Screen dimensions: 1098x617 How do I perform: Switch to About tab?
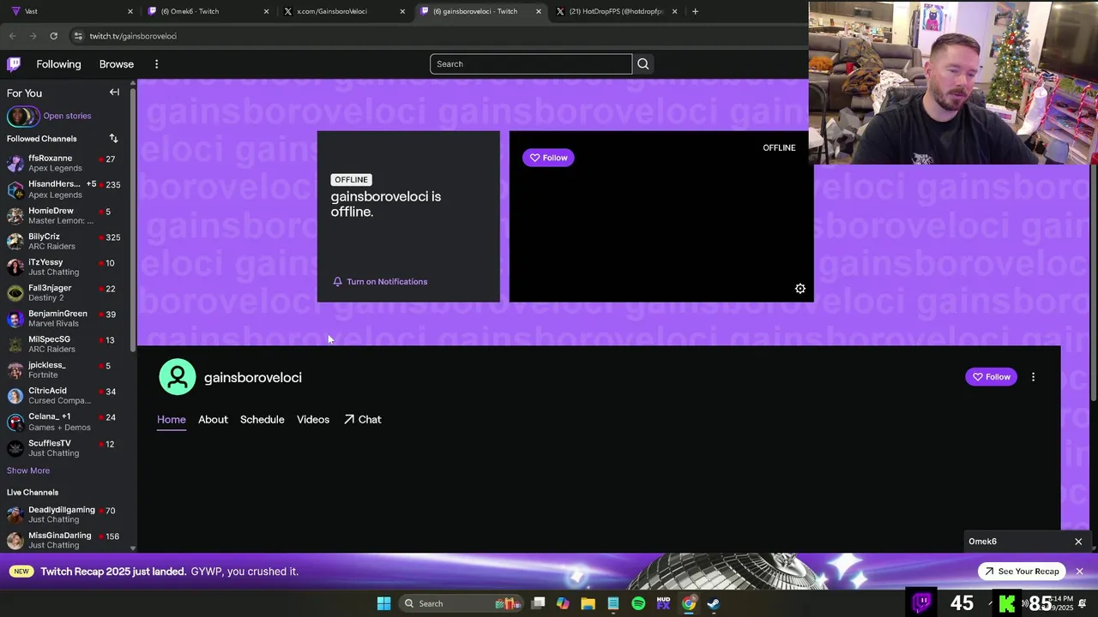[213, 420]
